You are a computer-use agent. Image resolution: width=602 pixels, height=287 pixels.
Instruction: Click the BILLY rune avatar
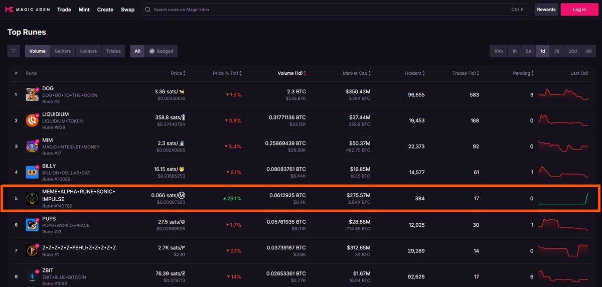32,172
